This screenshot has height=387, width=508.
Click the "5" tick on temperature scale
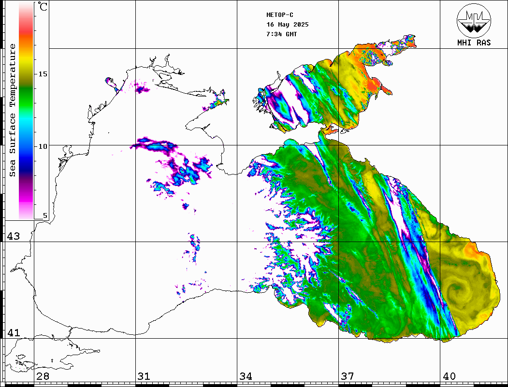tap(45, 215)
